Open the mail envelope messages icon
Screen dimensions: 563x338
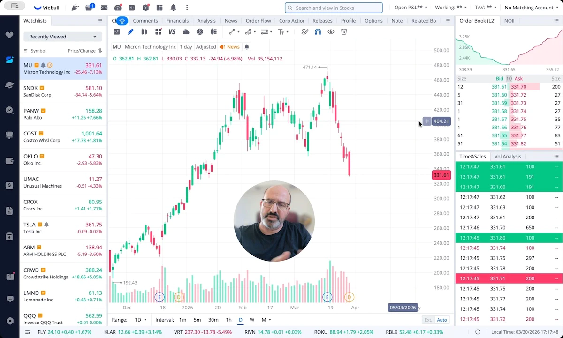tap(104, 8)
